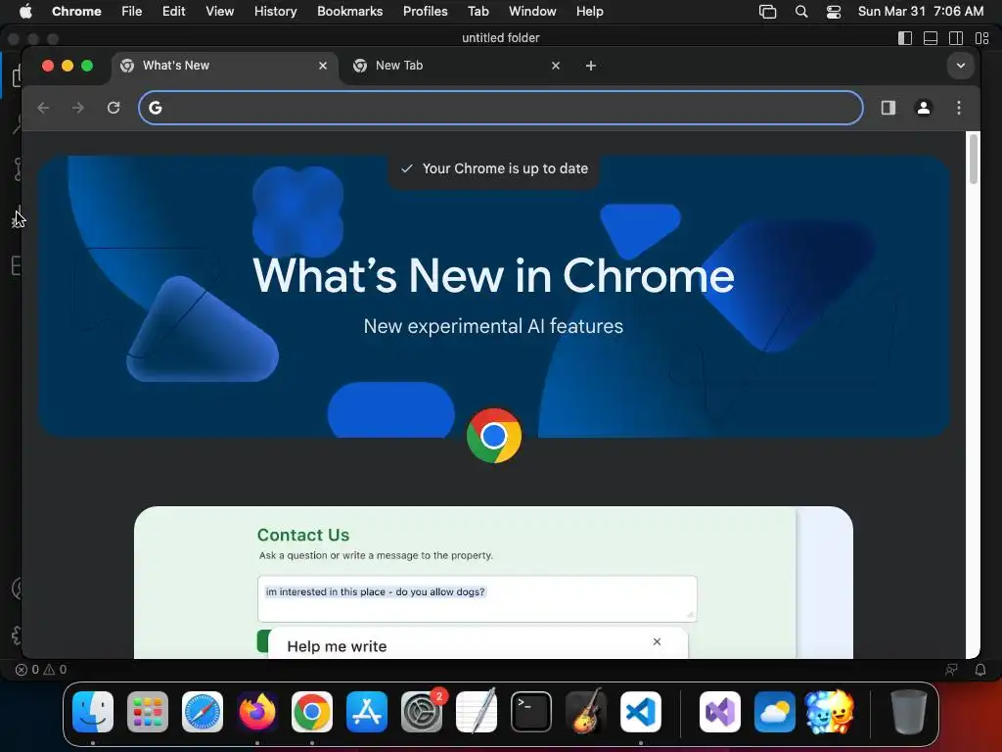Open Finder from the Dock
Screen dimensions: 1002x752
[93, 712]
